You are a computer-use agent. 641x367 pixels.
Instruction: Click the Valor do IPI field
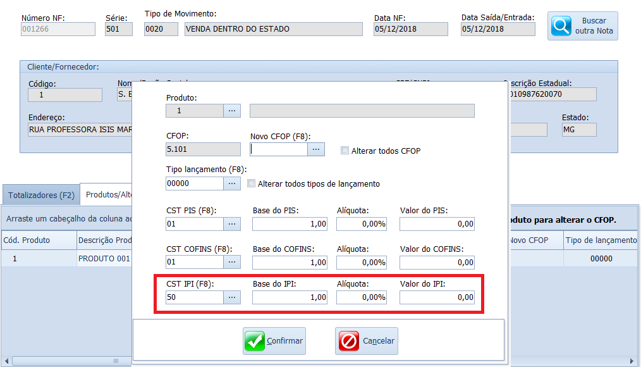436,297
